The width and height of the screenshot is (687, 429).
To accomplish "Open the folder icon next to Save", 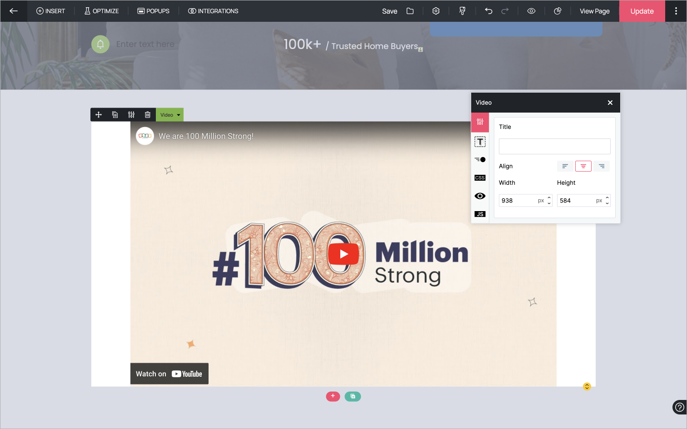I will pos(410,11).
